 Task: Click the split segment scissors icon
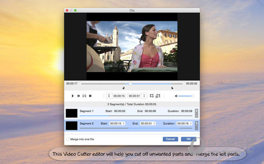pyautogui.click(x=158, y=96)
